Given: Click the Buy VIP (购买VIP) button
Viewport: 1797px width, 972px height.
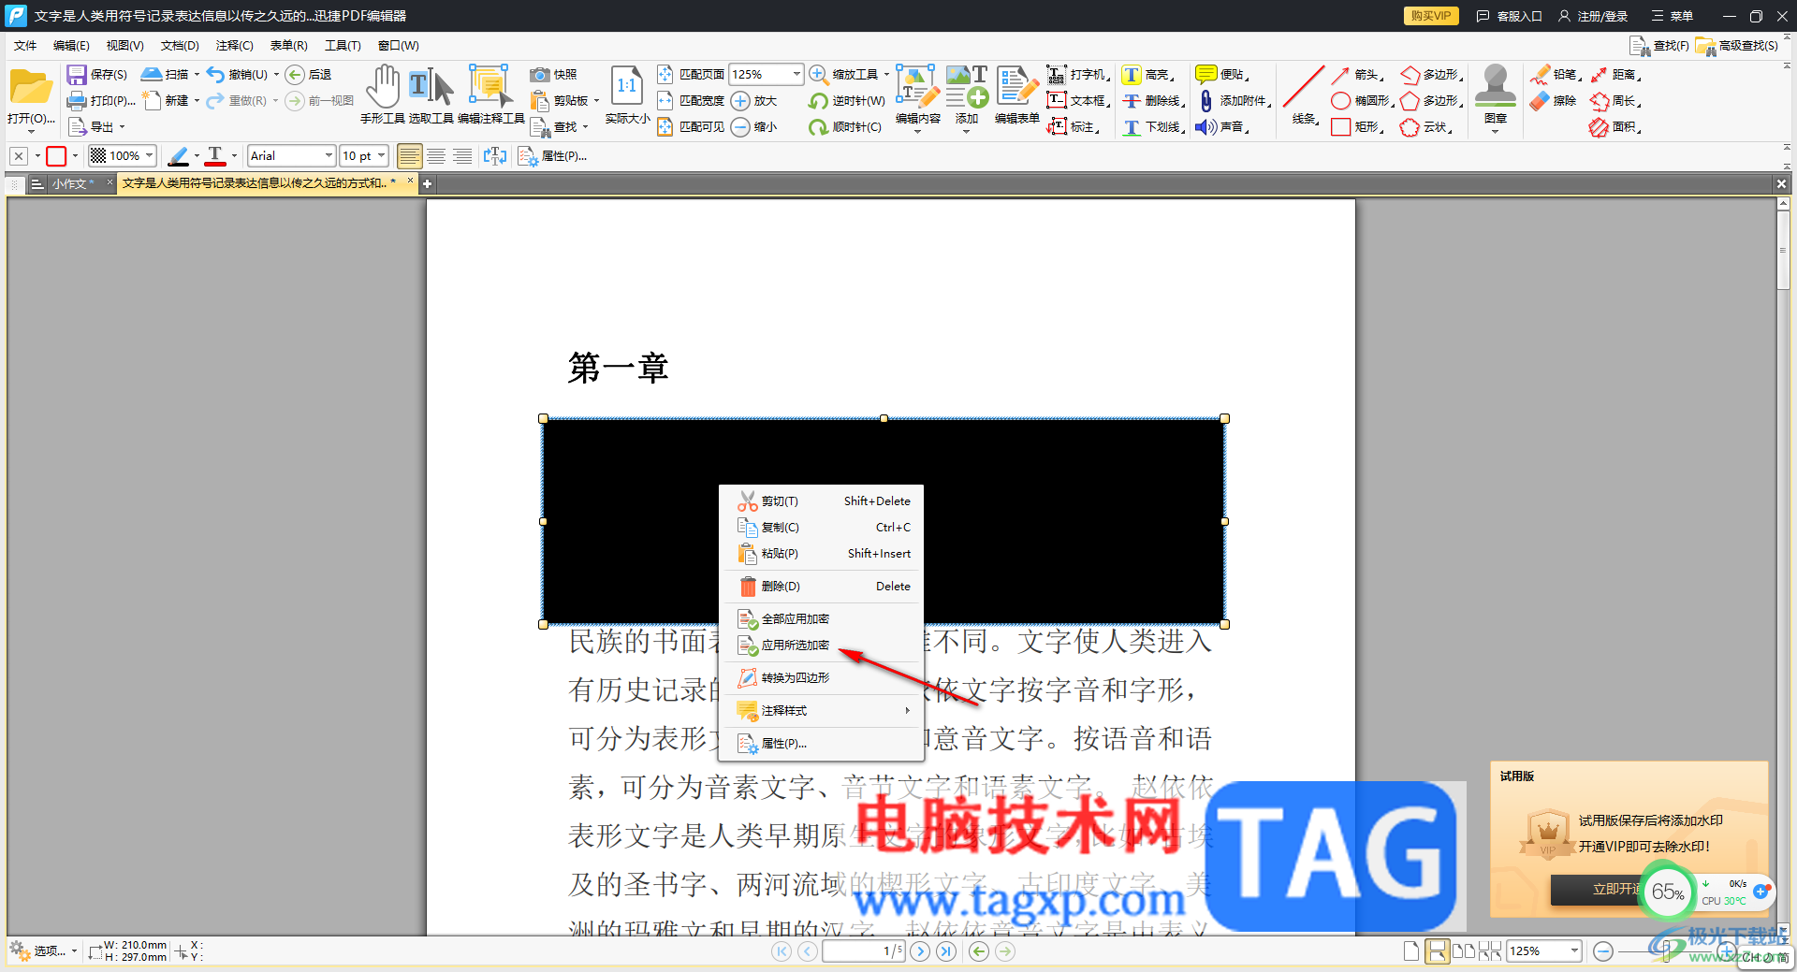Looking at the screenshot, I should point(1431,16).
